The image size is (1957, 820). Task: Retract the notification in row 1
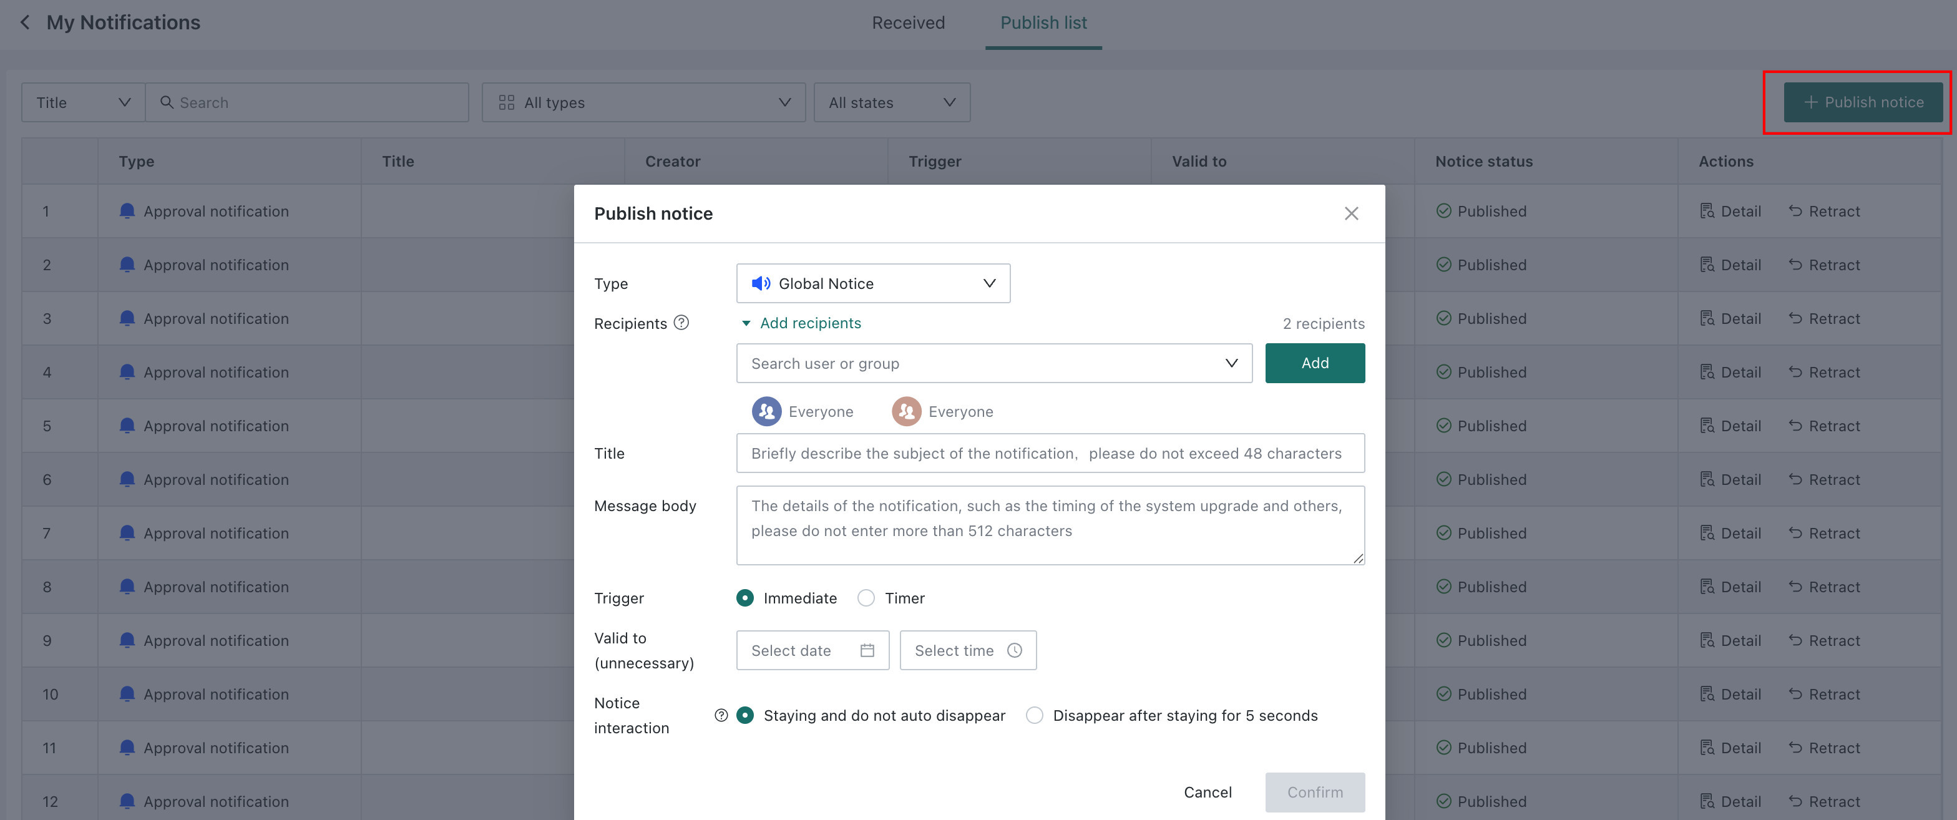(x=1823, y=212)
